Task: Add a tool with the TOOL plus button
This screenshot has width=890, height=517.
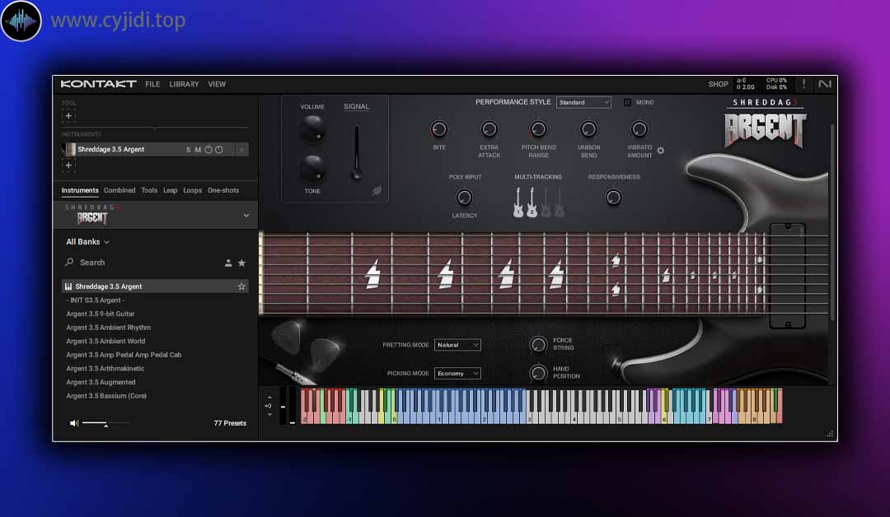Action: point(68,115)
